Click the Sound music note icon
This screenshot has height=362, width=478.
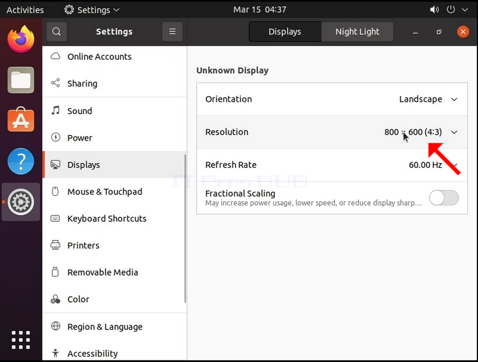click(x=56, y=110)
